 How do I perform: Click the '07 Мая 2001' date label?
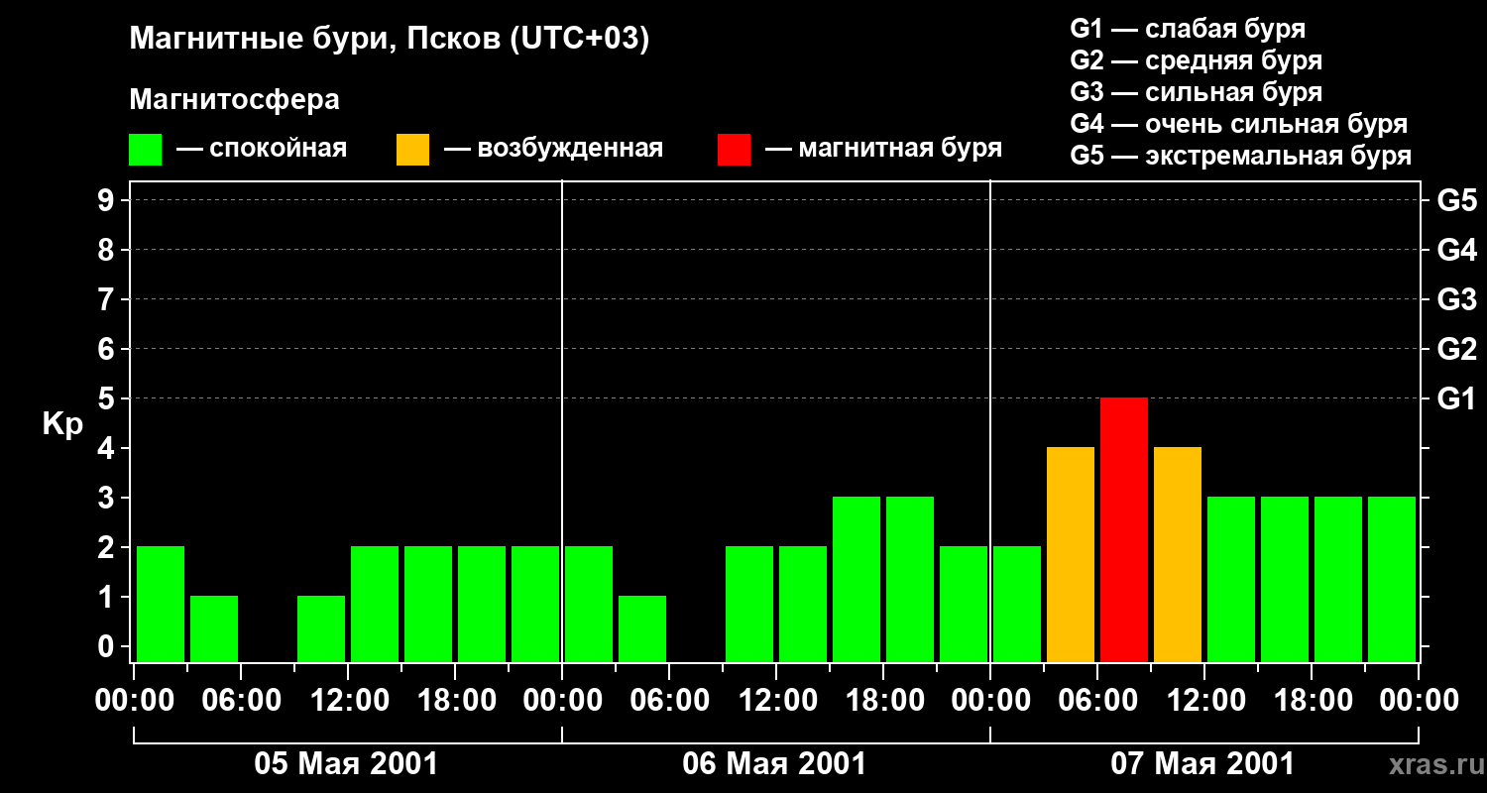(x=1202, y=764)
